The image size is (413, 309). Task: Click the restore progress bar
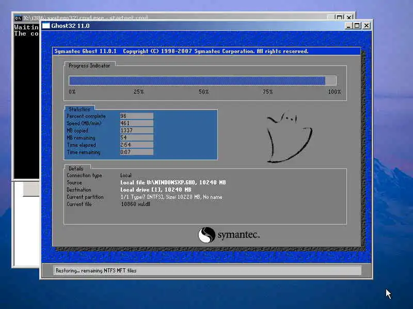(x=202, y=81)
